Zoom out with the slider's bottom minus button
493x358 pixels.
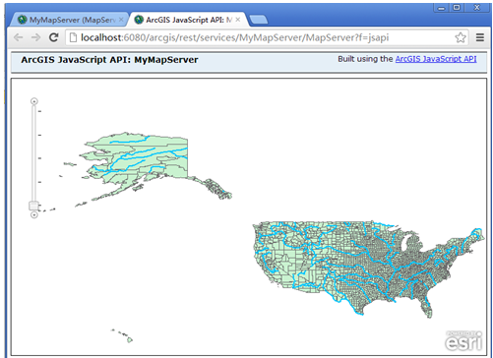pyautogui.click(x=34, y=215)
